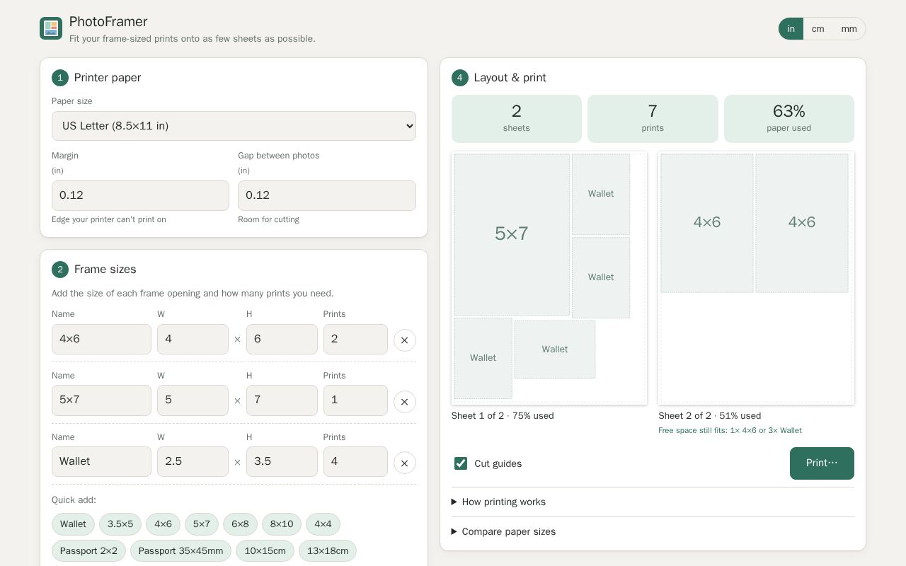The height and width of the screenshot is (566, 906).
Task: Remove the Wallet frame size row
Action: click(x=405, y=463)
